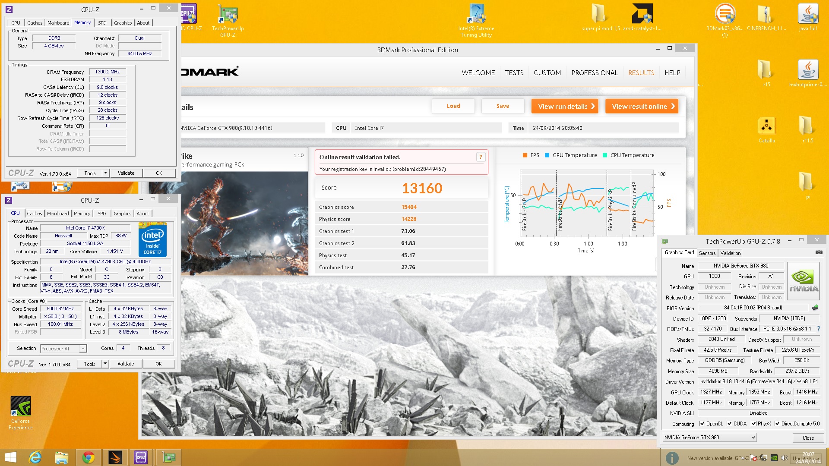
Task: Click the BIOS save chip icon
Action: pyautogui.click(x=815, y=308)
